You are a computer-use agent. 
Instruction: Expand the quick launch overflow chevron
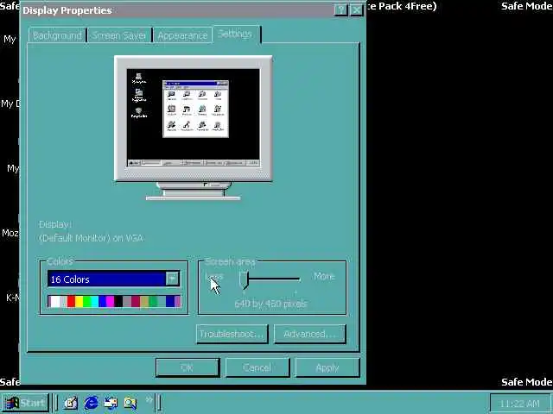149,399
